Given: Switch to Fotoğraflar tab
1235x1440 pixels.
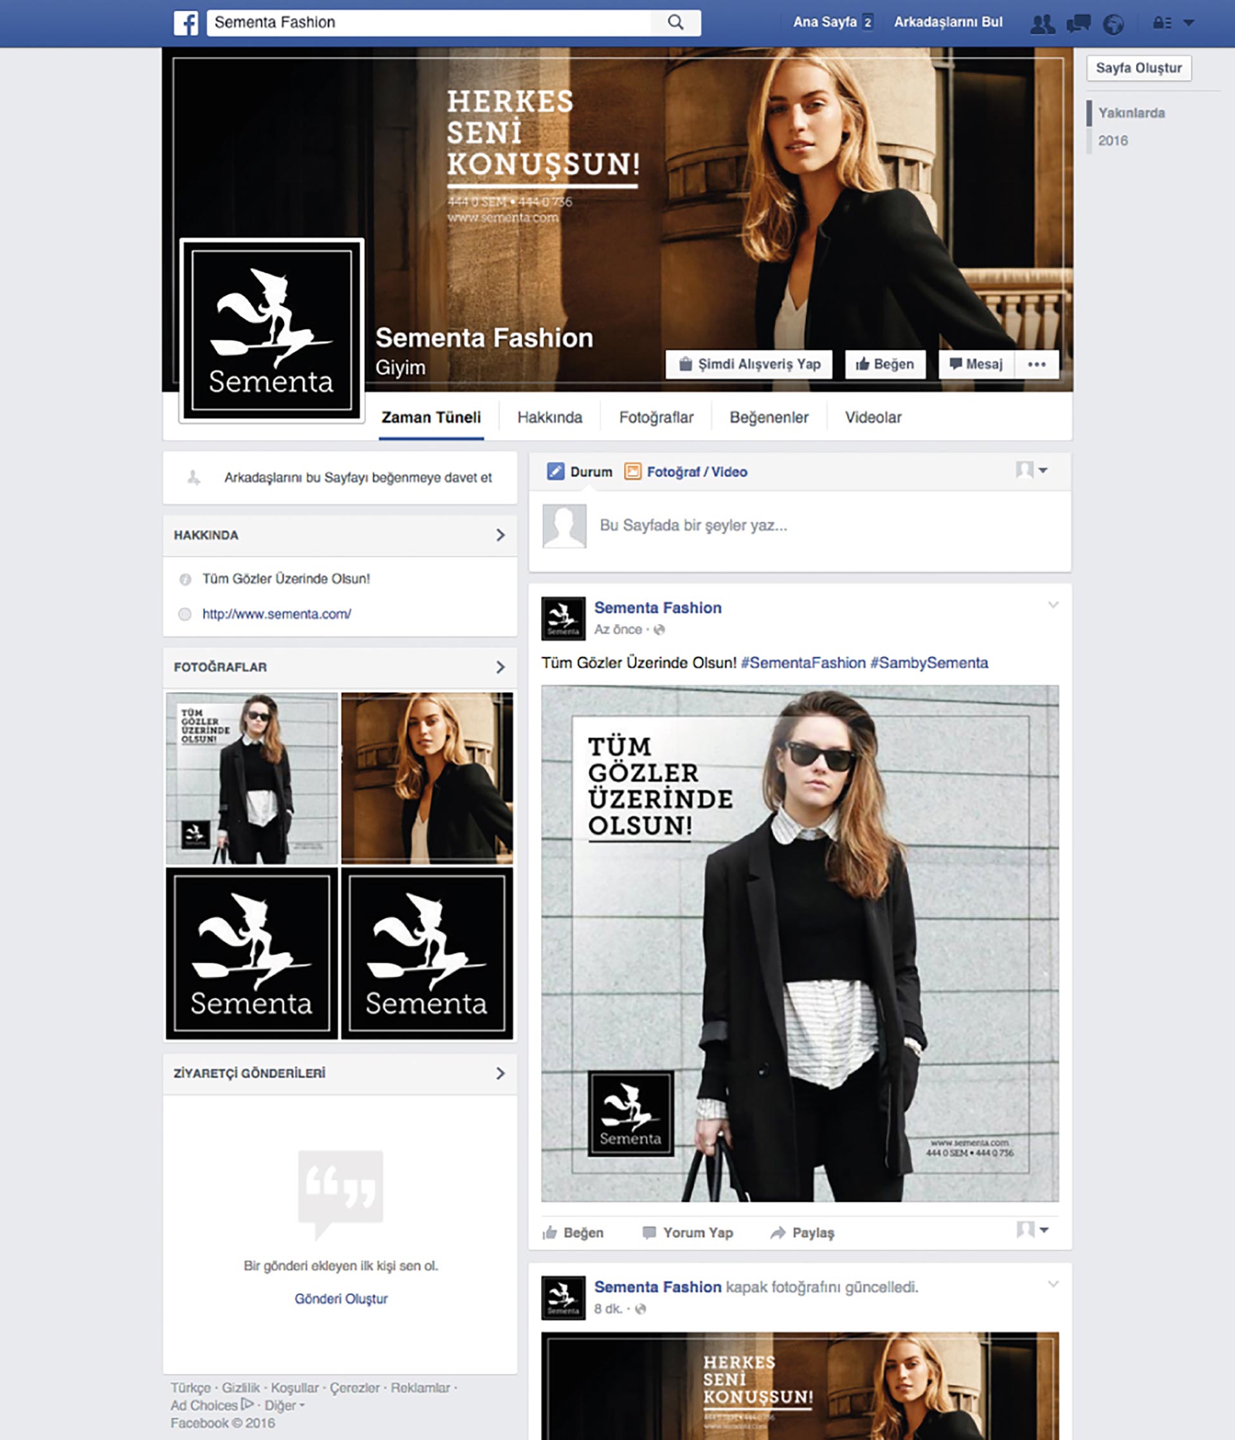Looking at the screenshot, I should (656, 418).
